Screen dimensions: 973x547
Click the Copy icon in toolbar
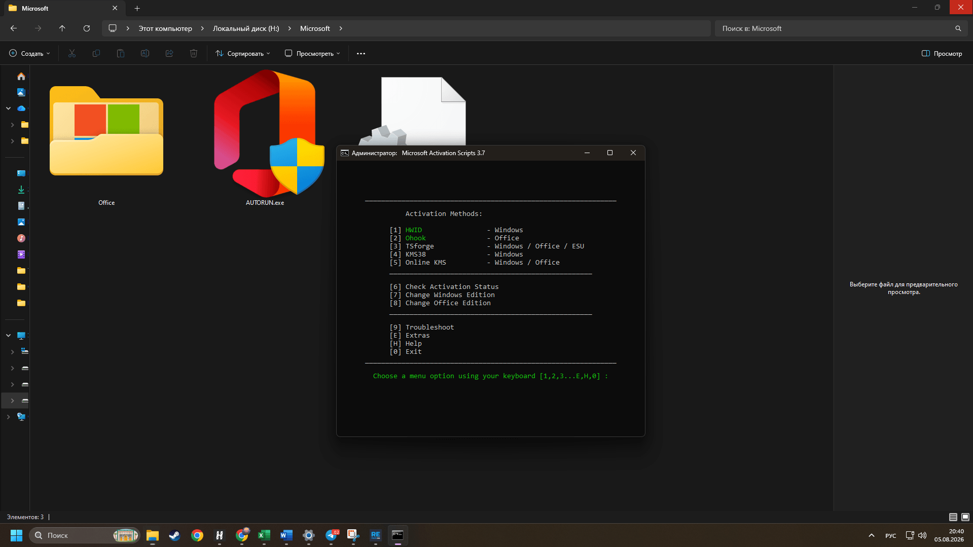96,53
